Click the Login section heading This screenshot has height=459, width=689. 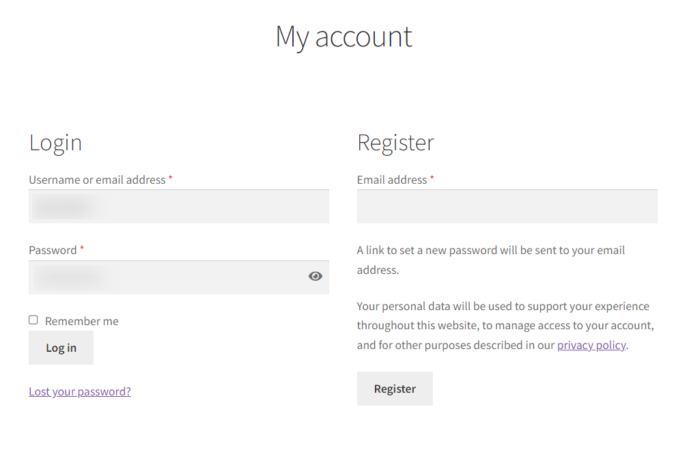55,143
